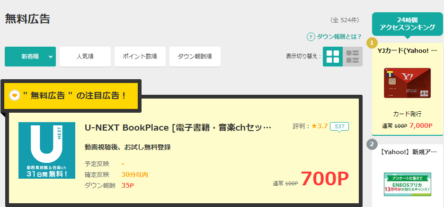Click the heart icon in featured banner

pyautogui.click(x=15, y=96)
